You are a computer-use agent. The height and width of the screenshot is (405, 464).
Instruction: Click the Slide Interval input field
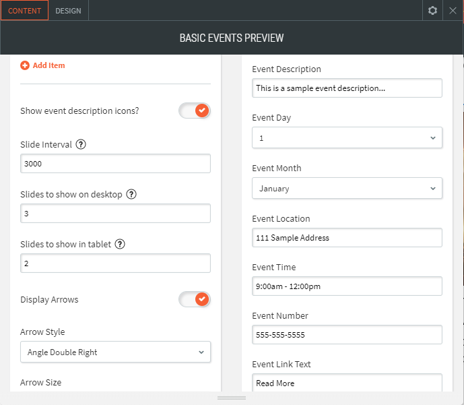115,164
